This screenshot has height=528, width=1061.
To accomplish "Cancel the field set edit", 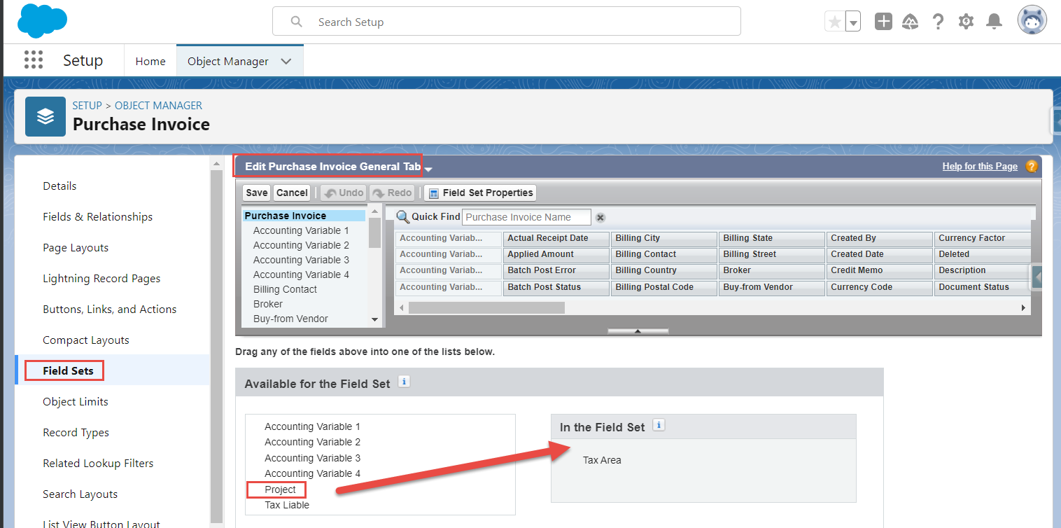I will [x=292, y=193].
